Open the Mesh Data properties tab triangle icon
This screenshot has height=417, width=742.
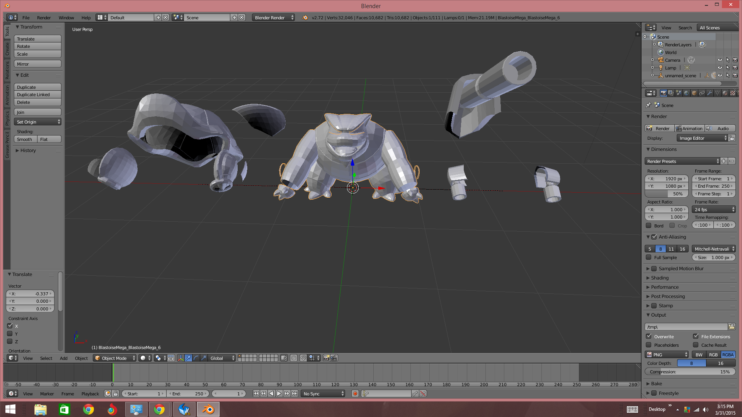(717, 93)
